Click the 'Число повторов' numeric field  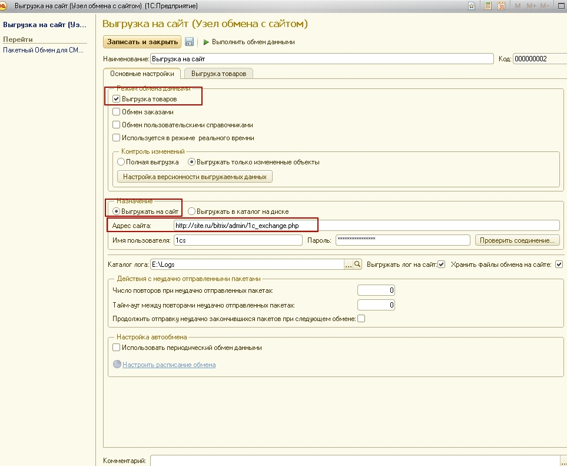[376, 290]
